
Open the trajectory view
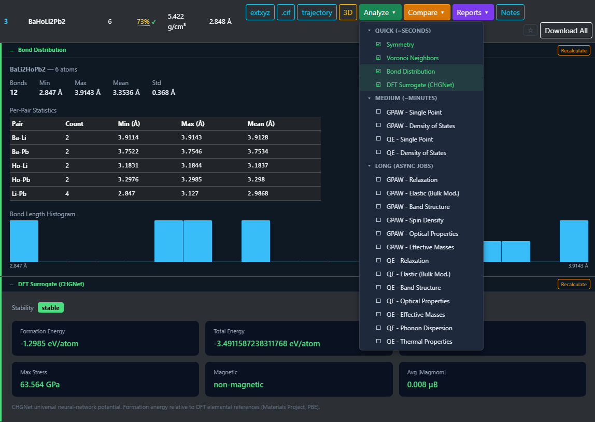pos(317,12)
